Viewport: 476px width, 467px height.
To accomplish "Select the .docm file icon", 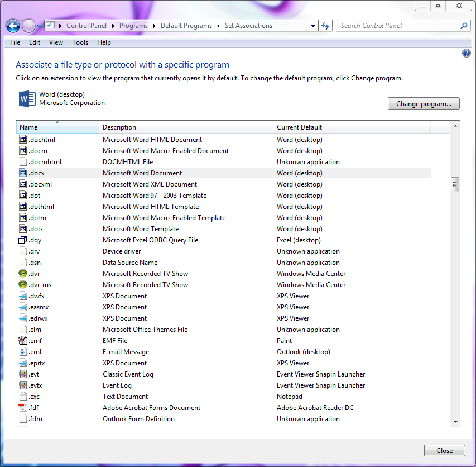I will 23,151.
